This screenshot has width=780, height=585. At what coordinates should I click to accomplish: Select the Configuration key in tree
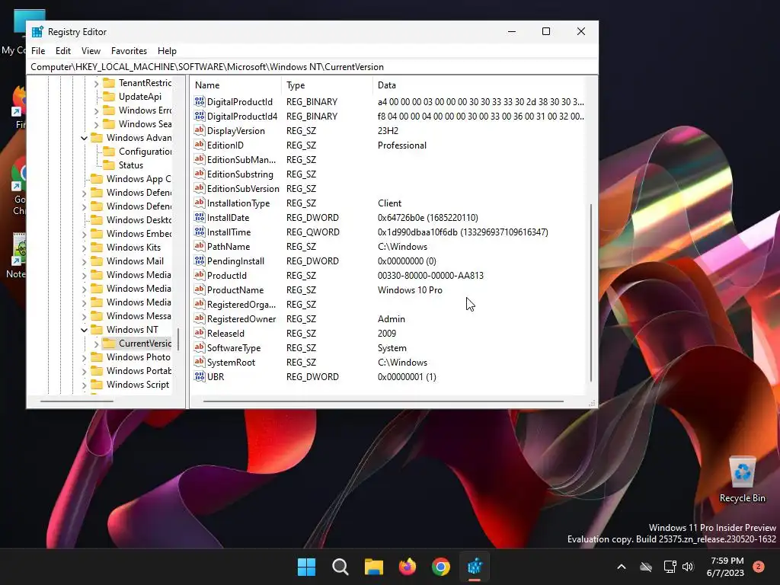point(145,152)
